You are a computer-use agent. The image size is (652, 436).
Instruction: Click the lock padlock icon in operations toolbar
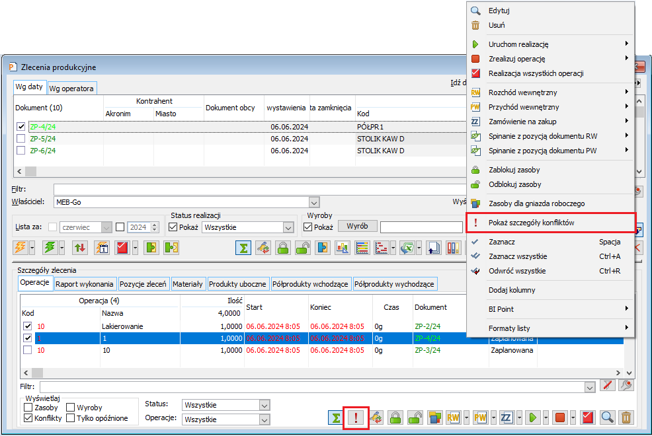point(395,418)
